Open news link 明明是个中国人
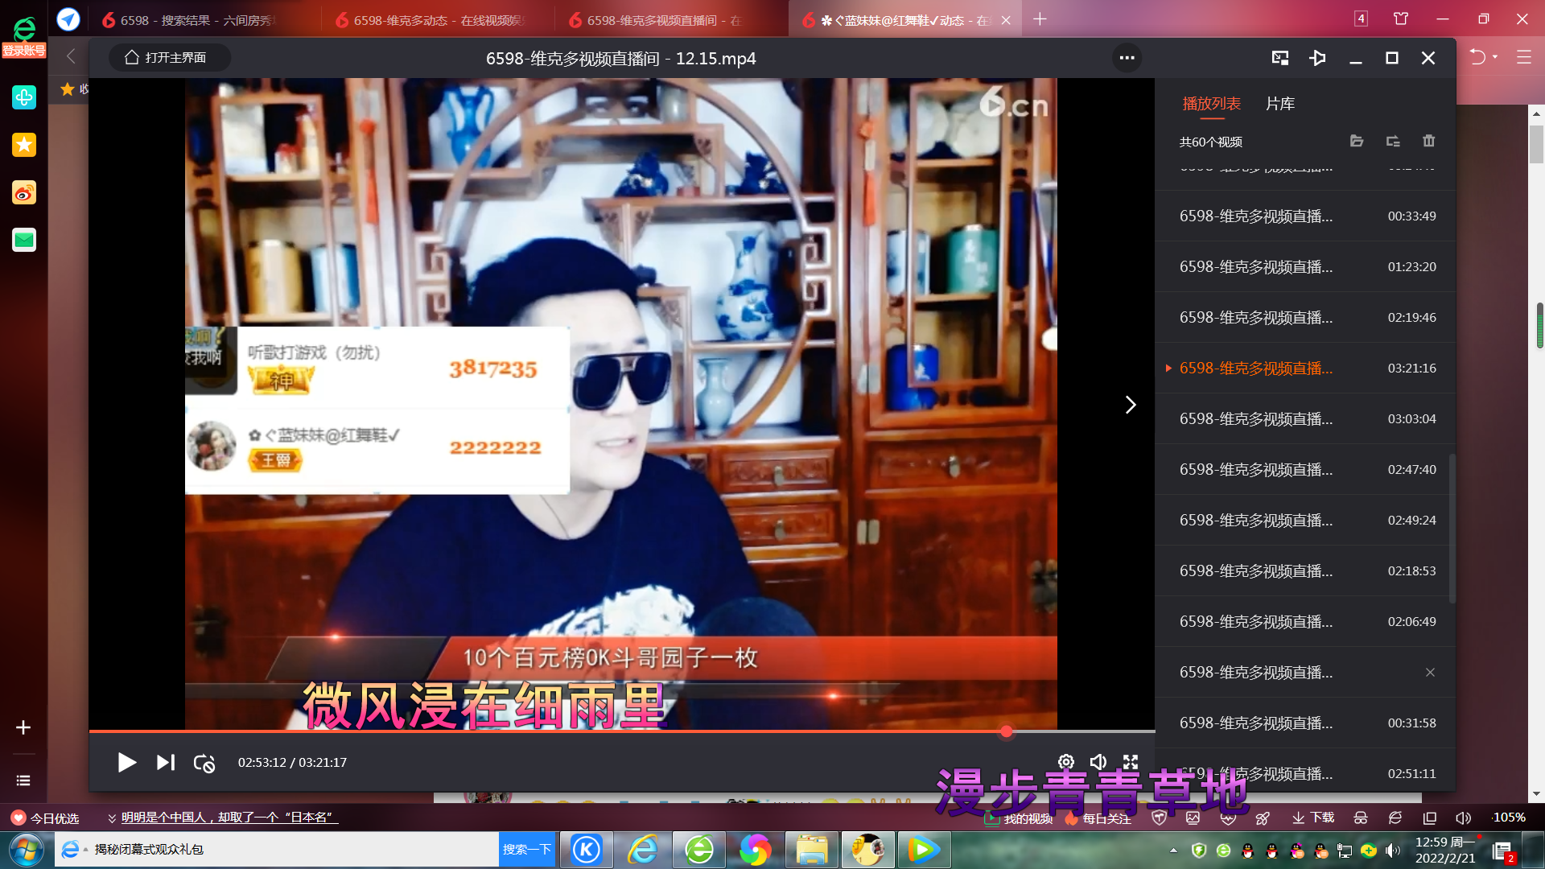 229,818
